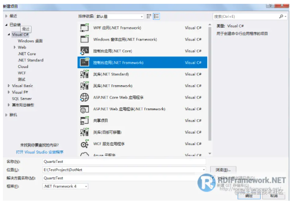This screenshot has height=202, width=292.
Task: Expand the 其他项目类型 tree node
Action: point(9,105)
